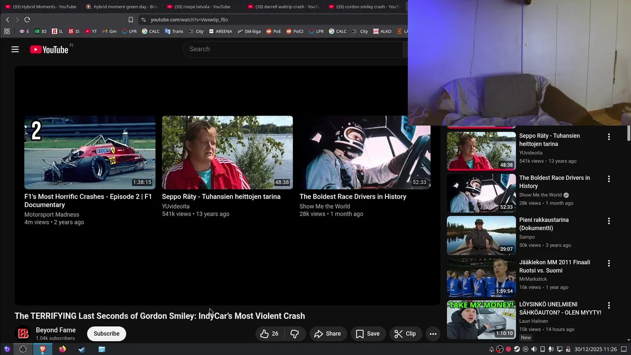Click the "1.04k subscribers" count text
The image size is (631, 355).
coord(55,338)
